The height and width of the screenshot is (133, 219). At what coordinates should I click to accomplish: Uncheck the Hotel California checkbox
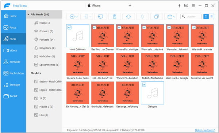[x=69, y=27]
